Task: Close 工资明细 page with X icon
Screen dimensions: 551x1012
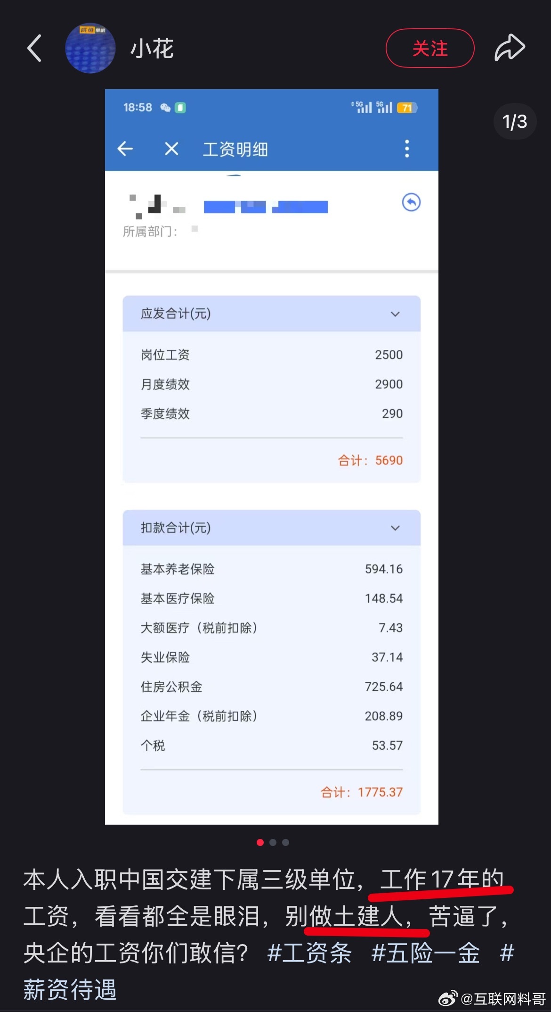Action: [x=171, y=149]
